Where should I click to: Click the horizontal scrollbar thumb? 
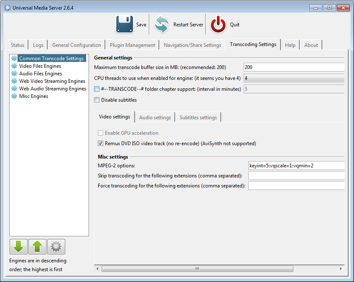tap(197, 269)
